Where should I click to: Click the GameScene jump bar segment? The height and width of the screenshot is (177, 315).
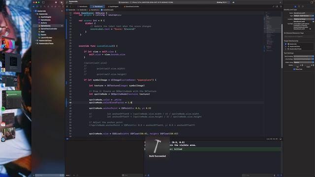tap(94, 10)
